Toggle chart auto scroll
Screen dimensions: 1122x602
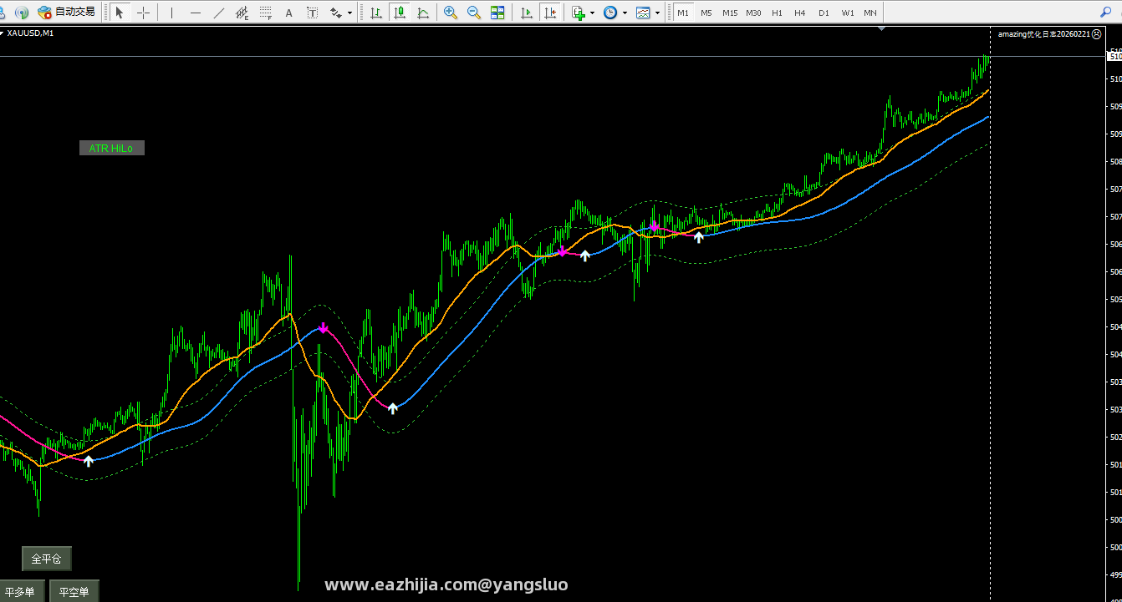[526, 13]
